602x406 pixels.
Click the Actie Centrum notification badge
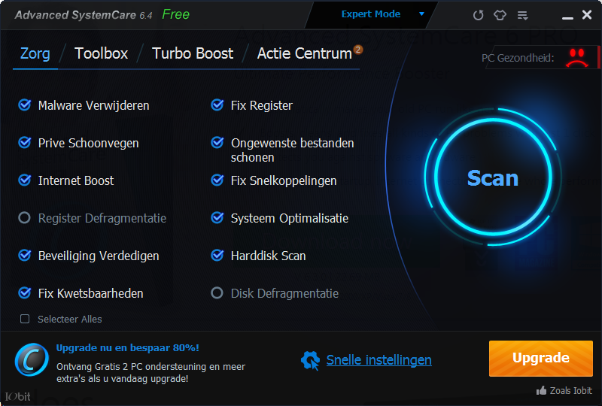coord(358,50)
